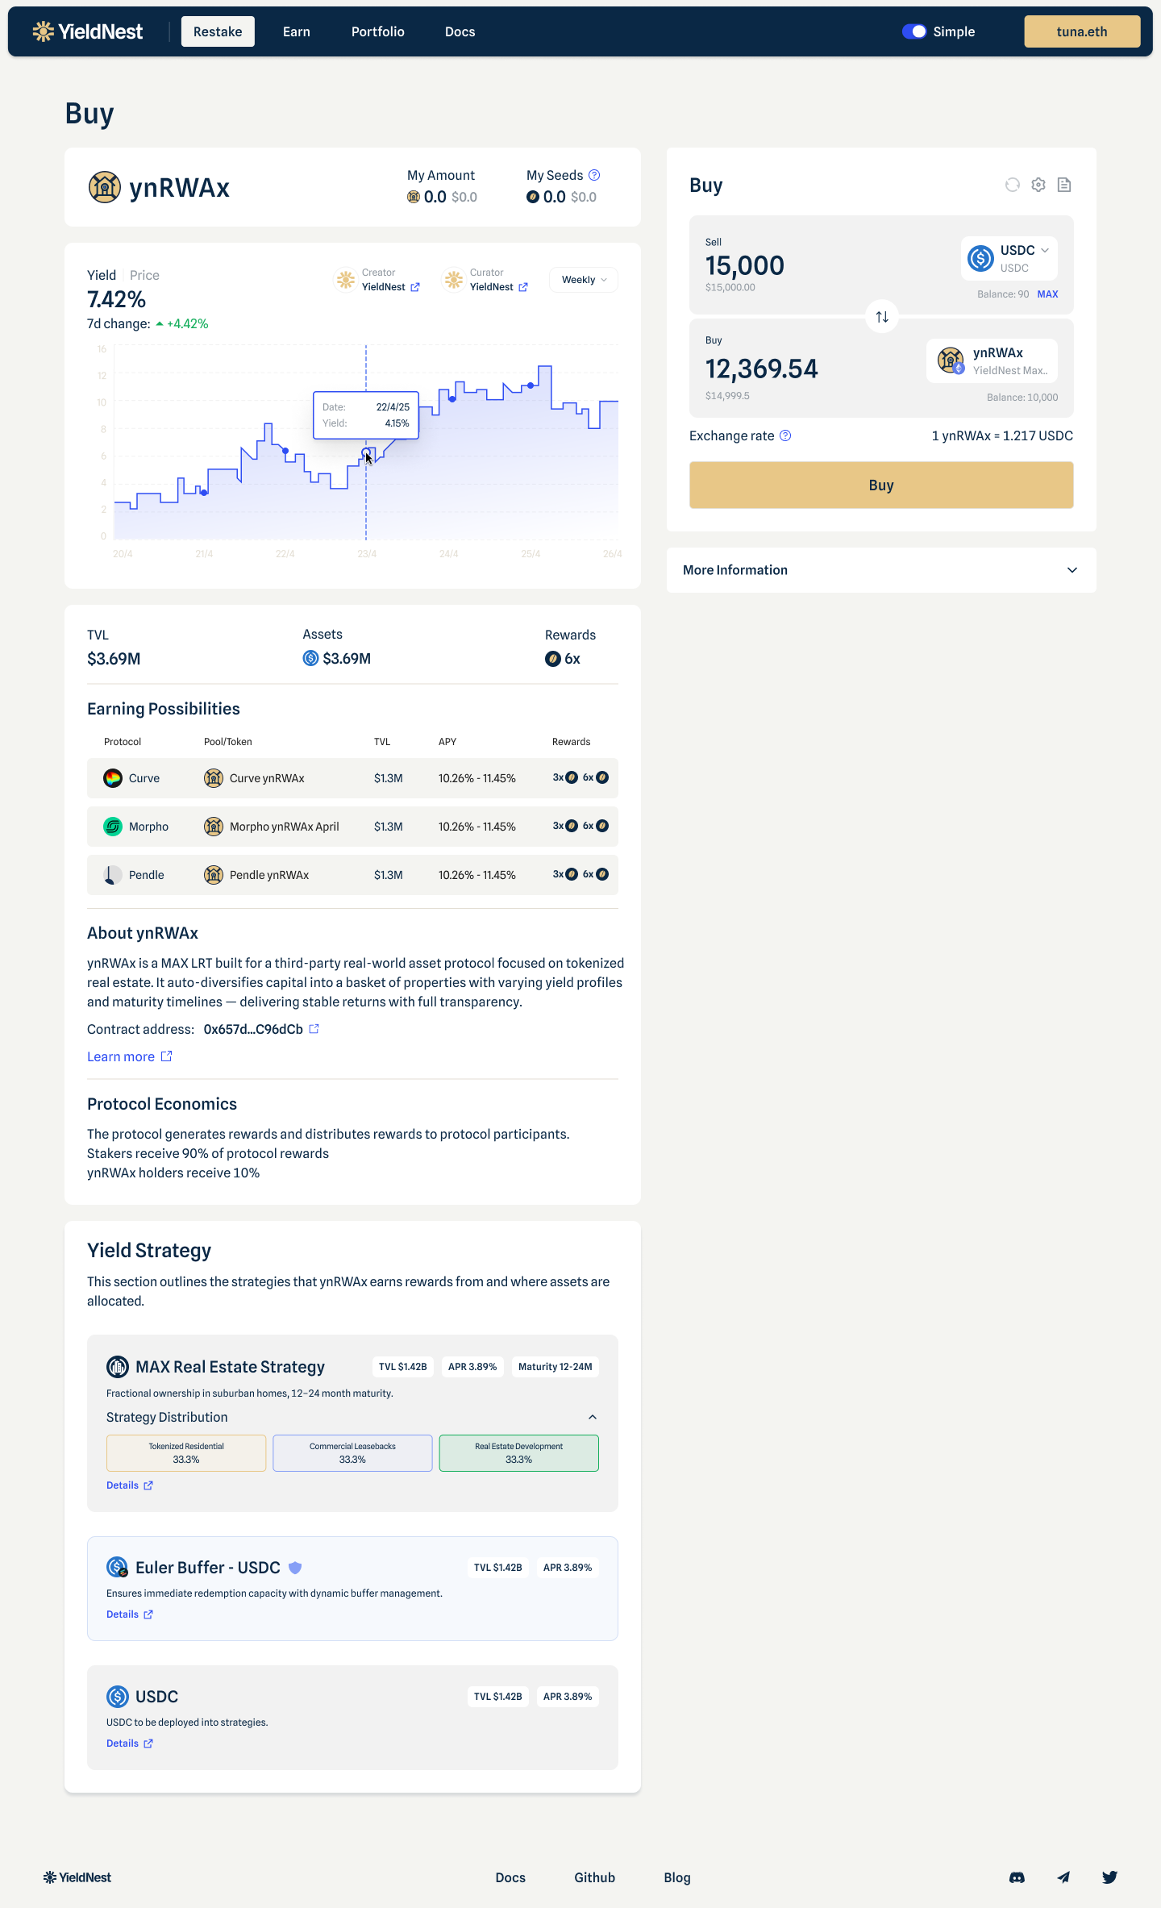
Task: Open the footer Blog link
Action: tap(677, 1877)
